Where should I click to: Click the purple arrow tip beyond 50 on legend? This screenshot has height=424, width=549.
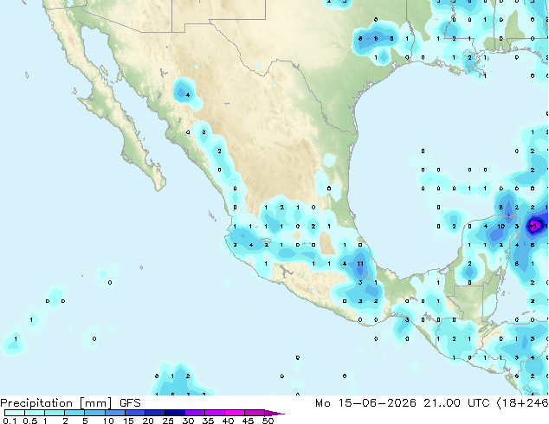click(274, 413)
